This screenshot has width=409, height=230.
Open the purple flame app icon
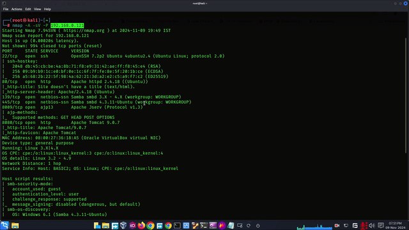[x=222, y=226]
